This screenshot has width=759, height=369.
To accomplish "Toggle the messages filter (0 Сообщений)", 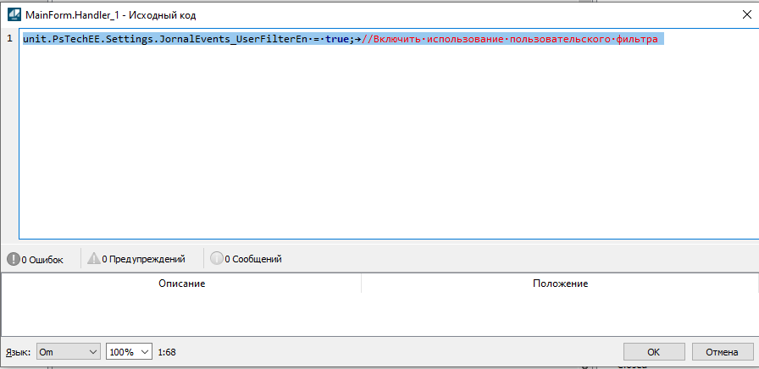I will (x=246, y=259).
